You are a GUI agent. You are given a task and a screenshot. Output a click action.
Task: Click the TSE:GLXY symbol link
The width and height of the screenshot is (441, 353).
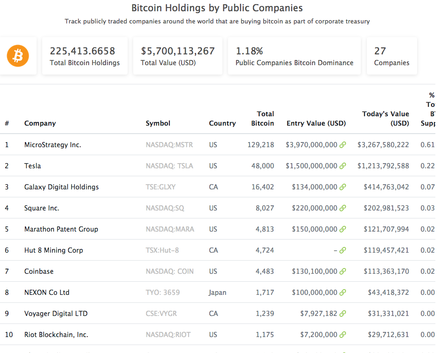(160, 187)
